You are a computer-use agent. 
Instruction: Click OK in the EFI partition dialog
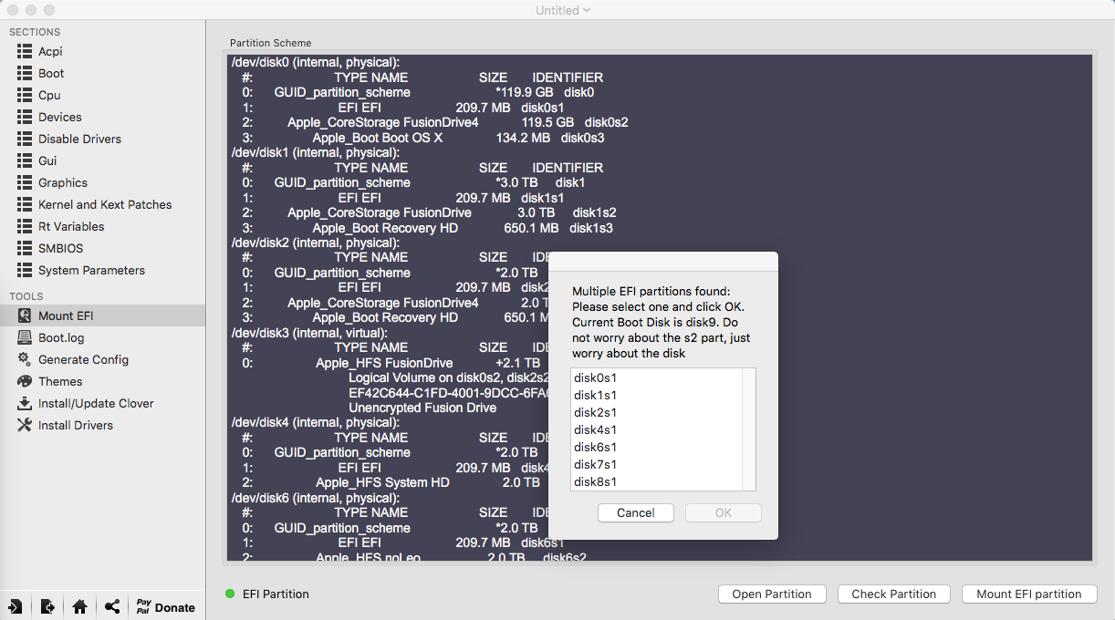pyautogui.click(x=724, y=512)
